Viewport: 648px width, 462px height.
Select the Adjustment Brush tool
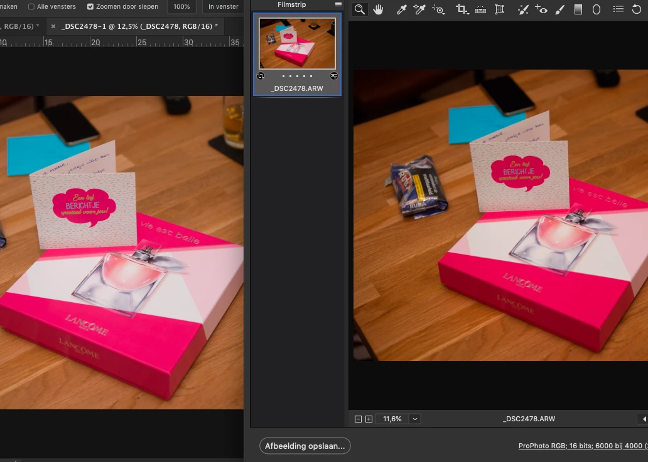pyautogui.click(x=559, y=9)
